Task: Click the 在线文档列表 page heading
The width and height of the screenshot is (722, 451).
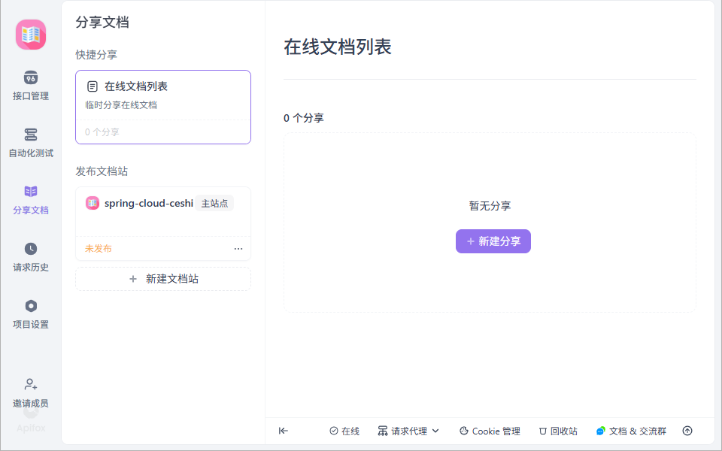Action: click(x=338, y=47)
